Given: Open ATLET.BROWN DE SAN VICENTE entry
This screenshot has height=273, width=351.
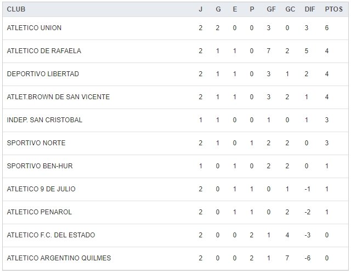Looking at the screenshot, I should point(58,97).
